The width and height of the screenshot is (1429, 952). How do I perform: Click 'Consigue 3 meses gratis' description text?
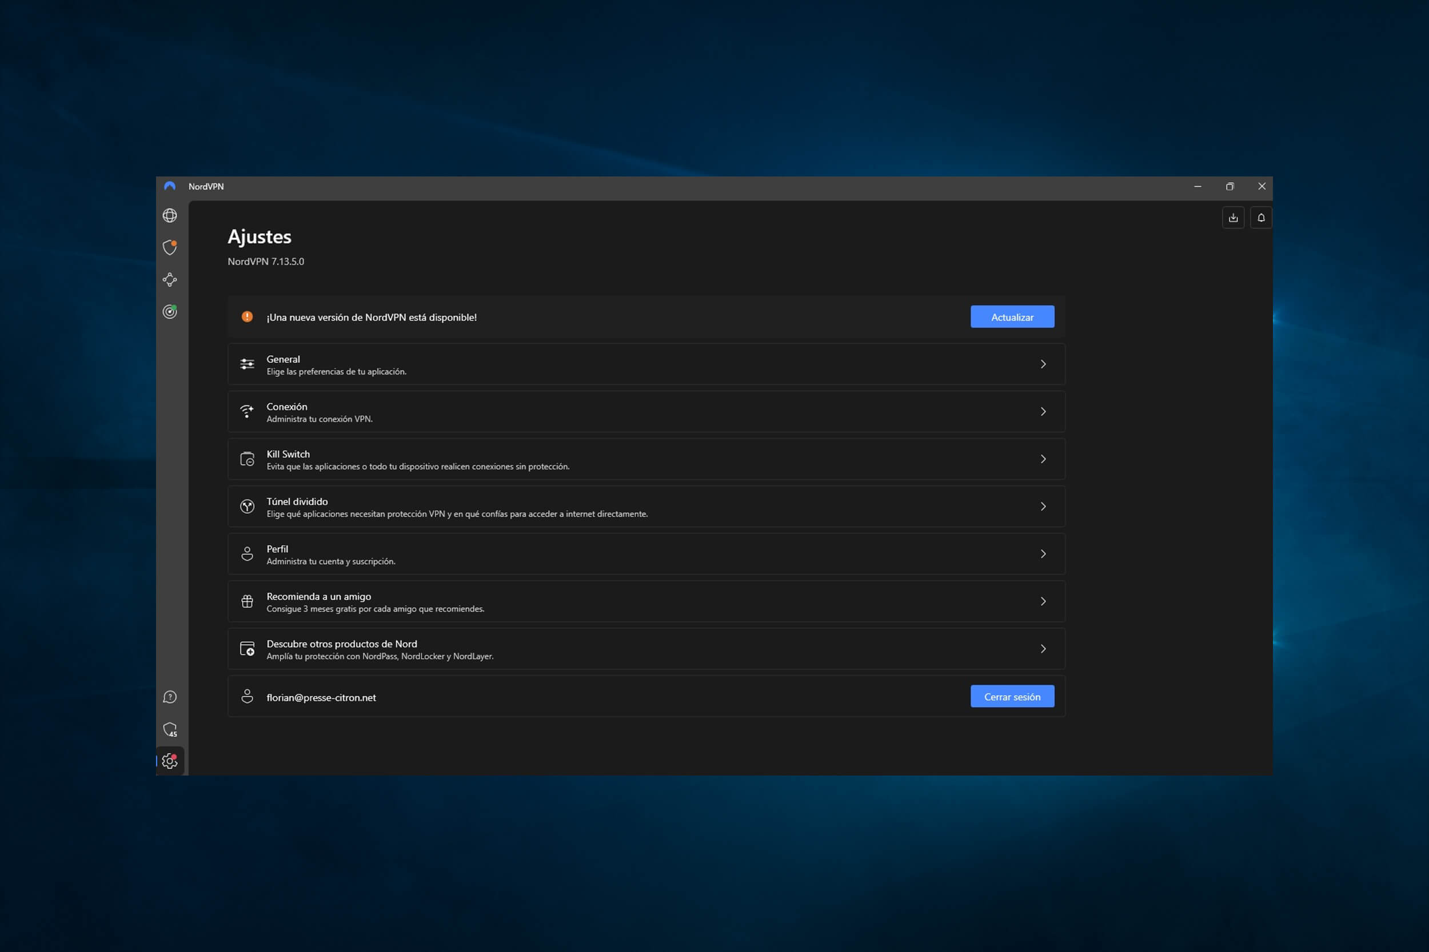click(375, 609)
